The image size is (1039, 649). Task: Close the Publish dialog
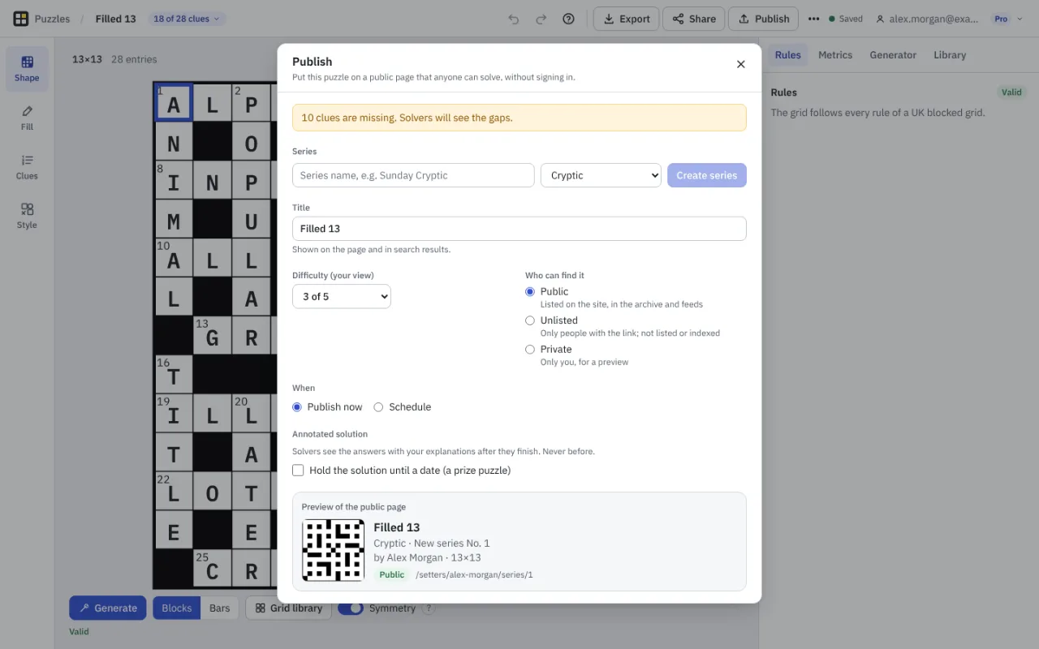click(x=740, y=64)
